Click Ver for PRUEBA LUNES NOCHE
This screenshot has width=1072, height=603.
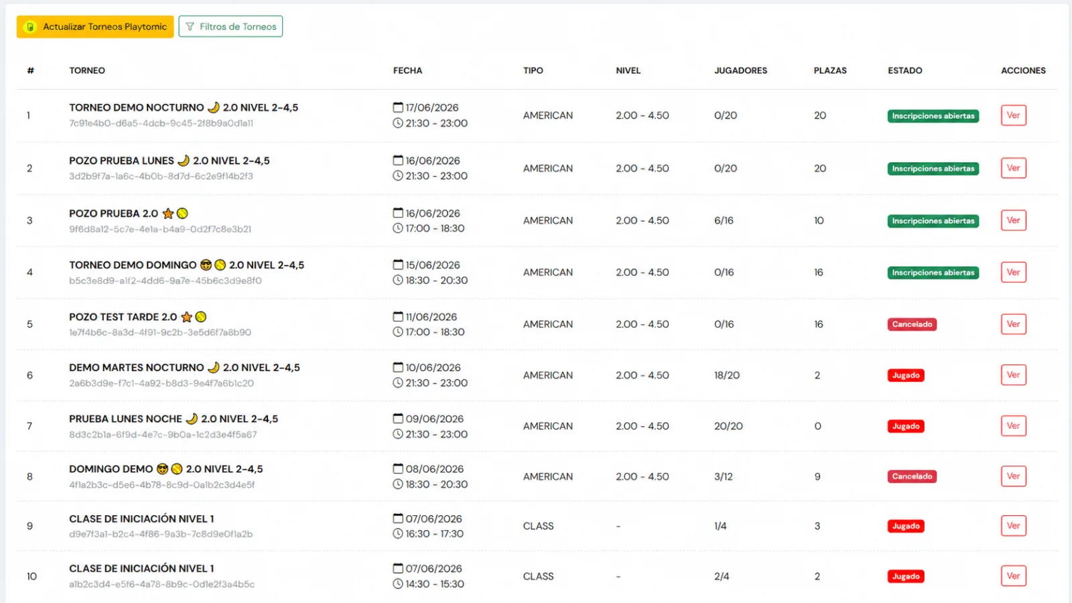point(1013,426)
